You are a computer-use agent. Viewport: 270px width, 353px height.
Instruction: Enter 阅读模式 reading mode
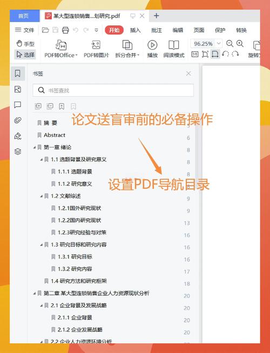[x=174, y=49]
